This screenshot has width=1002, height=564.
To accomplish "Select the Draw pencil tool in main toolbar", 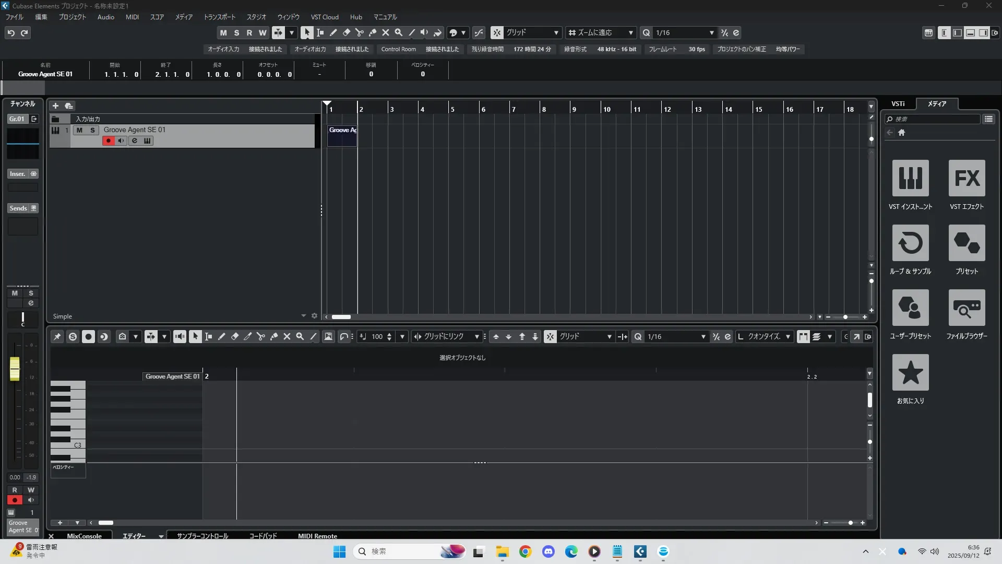I will (333, 32).
